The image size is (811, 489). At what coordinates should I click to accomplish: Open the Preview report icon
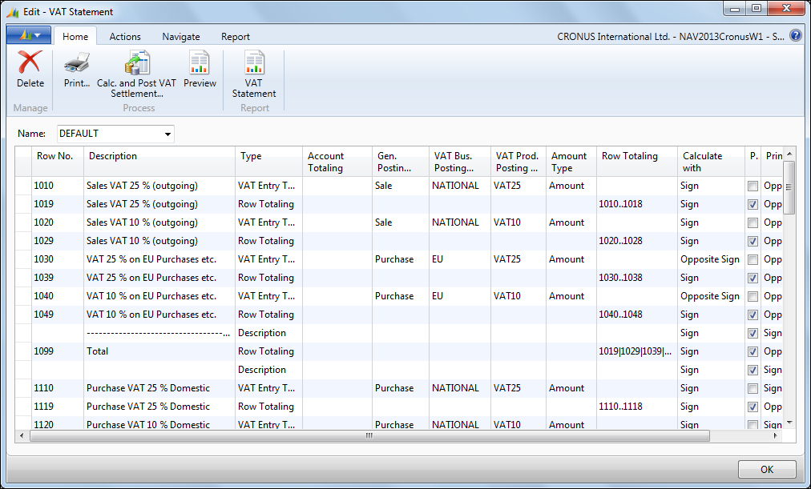[199, 62]
